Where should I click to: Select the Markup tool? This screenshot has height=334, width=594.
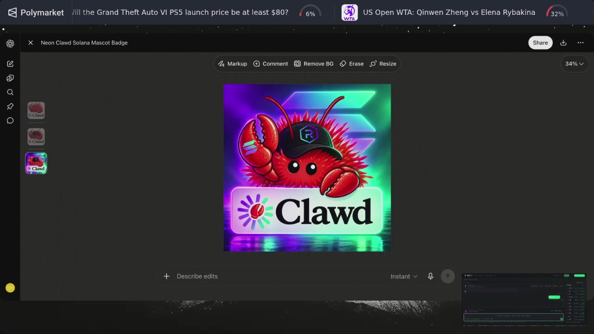point(232,64)
